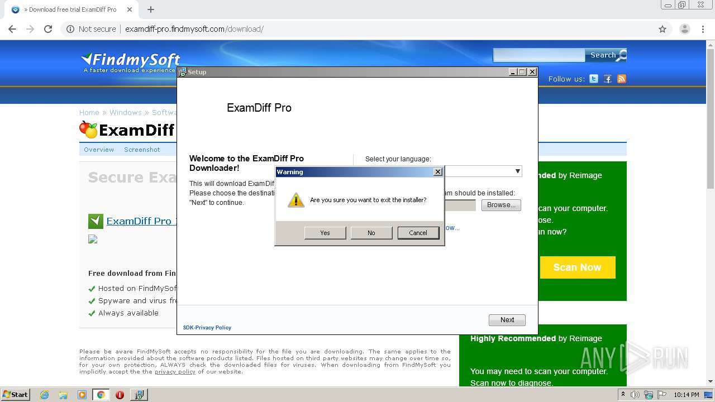The width and height of the screenshot is (715, 402).
Task: Click the broken image below ExamDiff link
Action: [x=93, y=239]
